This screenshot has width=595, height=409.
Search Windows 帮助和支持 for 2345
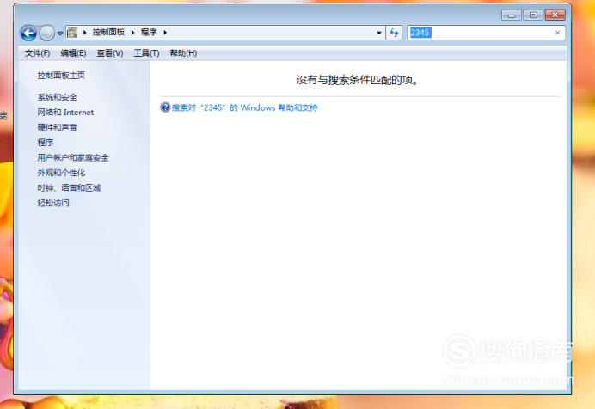(244, 107)
